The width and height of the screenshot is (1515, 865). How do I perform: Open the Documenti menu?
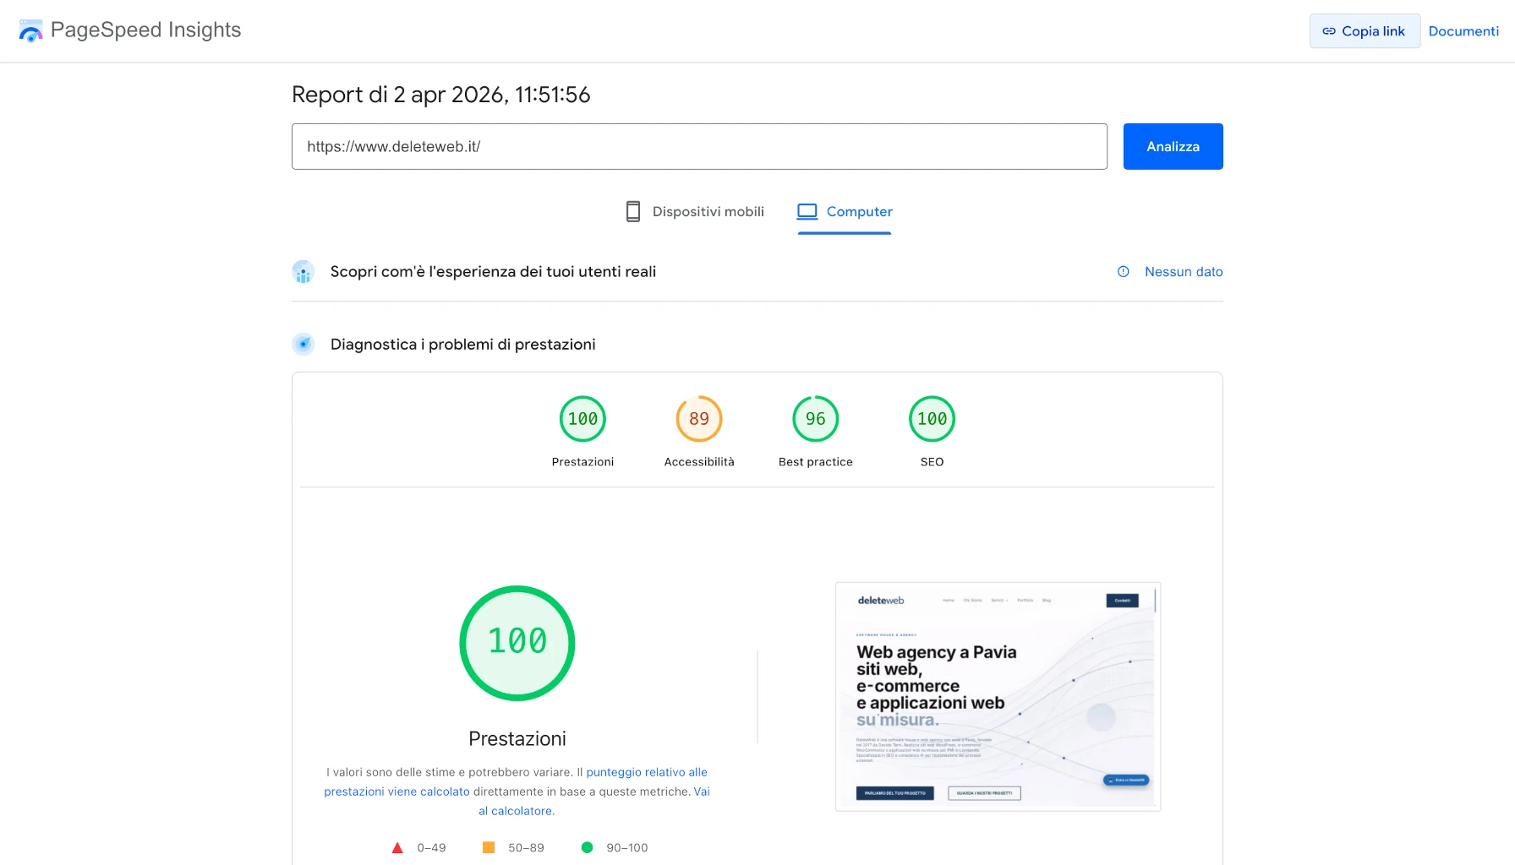(1463, 30)
